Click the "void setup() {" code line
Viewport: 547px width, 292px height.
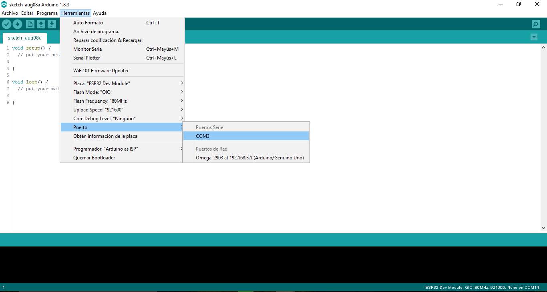coord(31,48)
